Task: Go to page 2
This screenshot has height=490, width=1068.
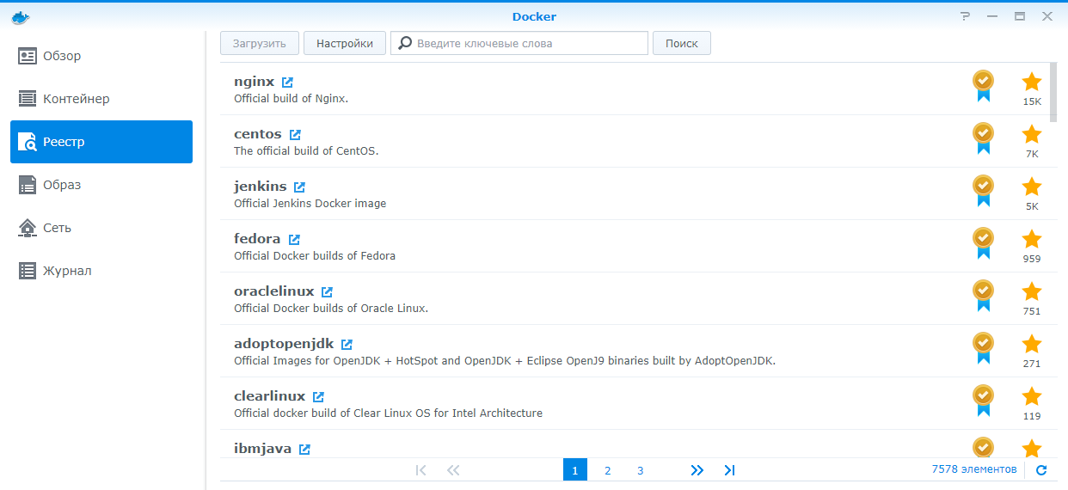Action: 607,470
